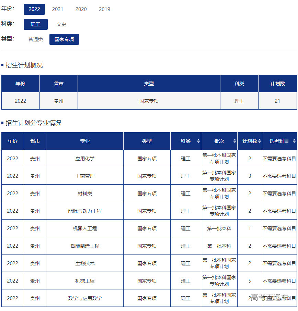Select the 2022 year filter
298x311 pixels.
tap(34, 9)
